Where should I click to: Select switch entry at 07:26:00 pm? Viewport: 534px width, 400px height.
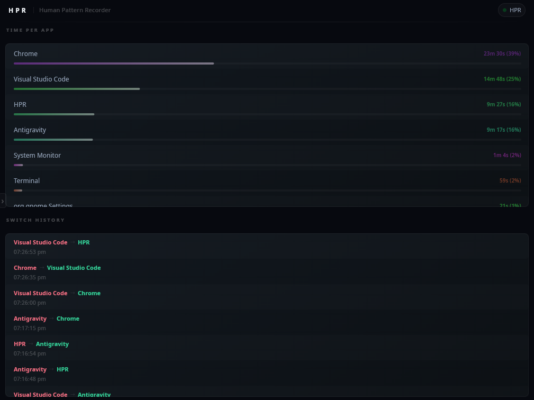(x=267, y=297)
